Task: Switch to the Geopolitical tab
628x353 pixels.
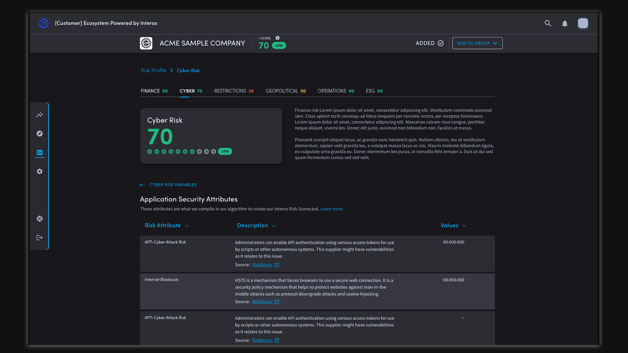Action: [285, 91]
